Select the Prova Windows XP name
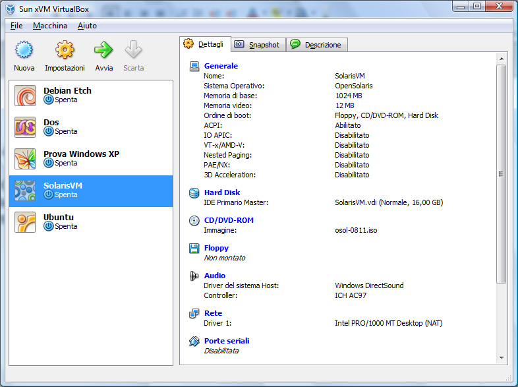 tap(81, 154)
